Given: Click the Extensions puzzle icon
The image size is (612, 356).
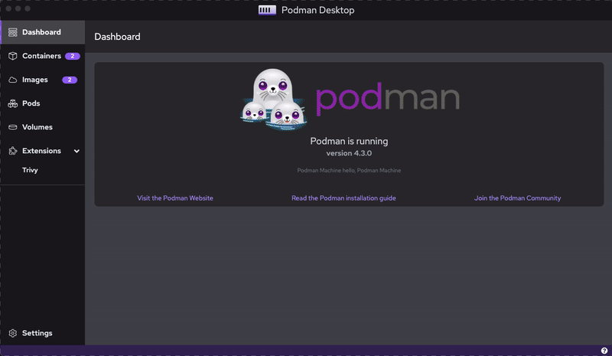Looking at the screenshot, I should point(13,151).
